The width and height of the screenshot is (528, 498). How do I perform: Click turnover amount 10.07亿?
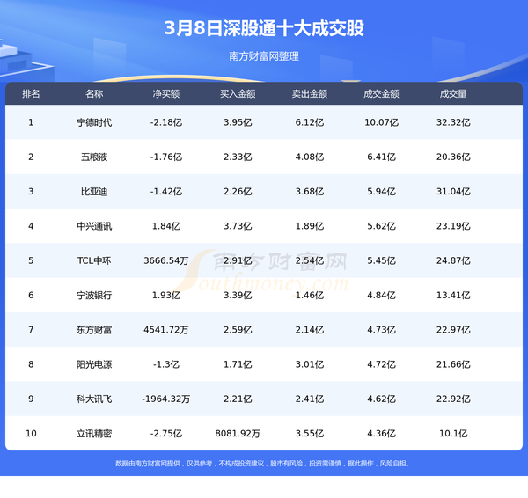click(381, 122)
